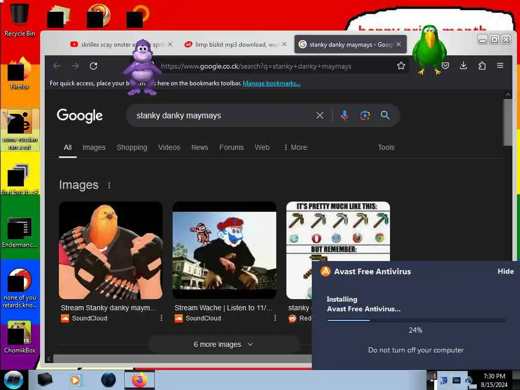Select 'none of you' desktop shortcut

(19, 288)
